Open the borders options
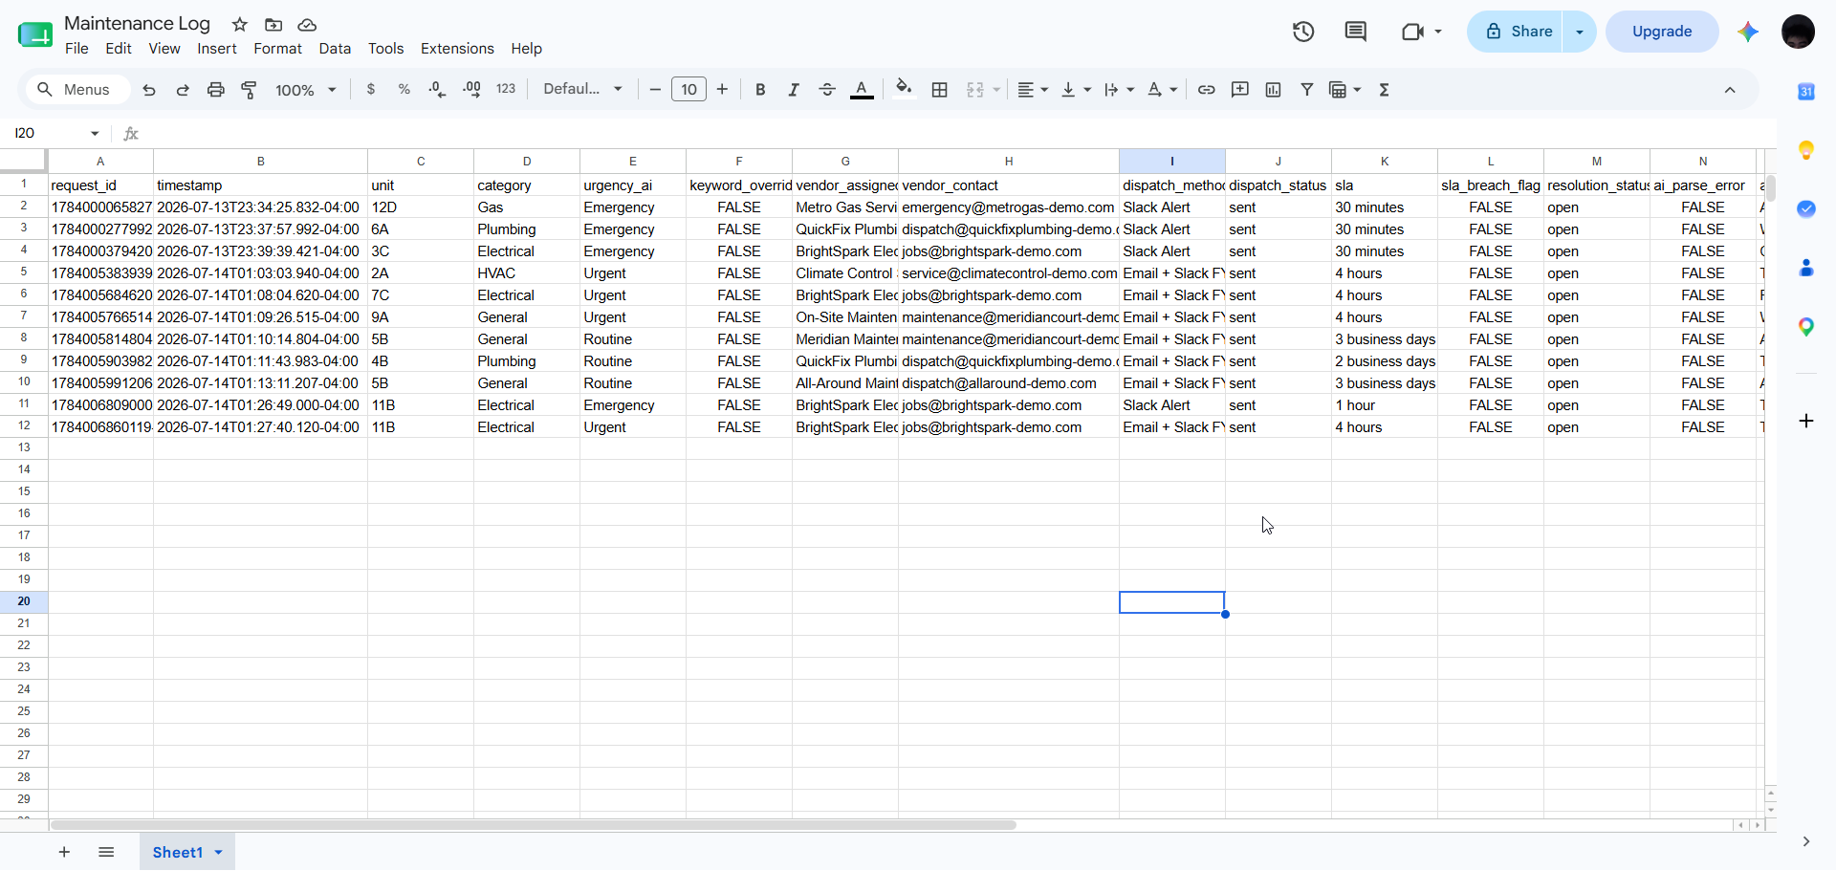1836x871 pixels. 940,90
